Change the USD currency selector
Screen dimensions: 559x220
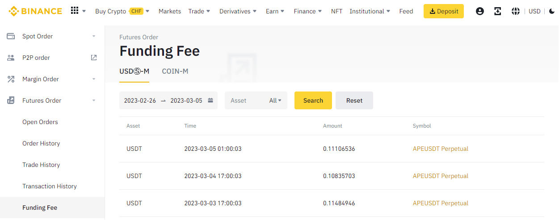tap(534, 11)
